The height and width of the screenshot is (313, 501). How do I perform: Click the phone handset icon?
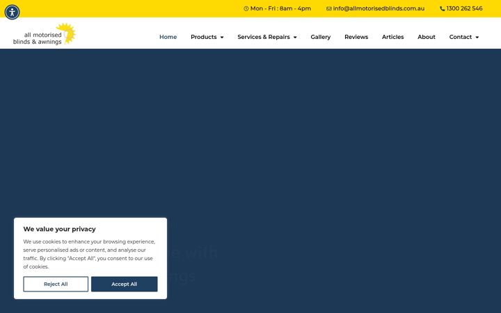tap(443, 8)
